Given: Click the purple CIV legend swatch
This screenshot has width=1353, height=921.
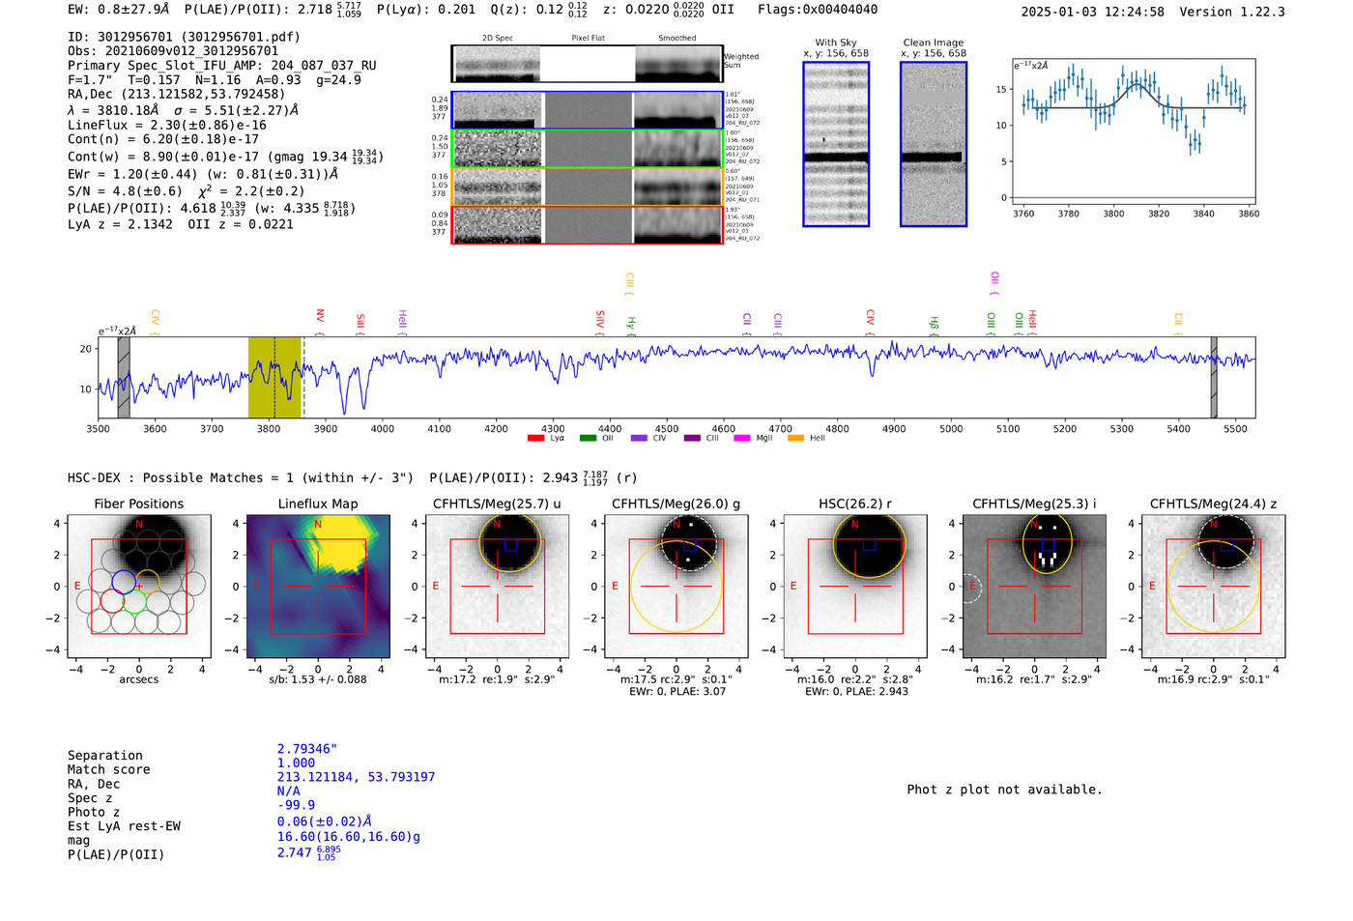Looking at the screenshot, I should tap(639, 439).
